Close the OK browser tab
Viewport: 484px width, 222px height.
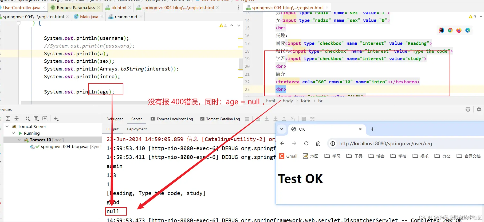360,129
